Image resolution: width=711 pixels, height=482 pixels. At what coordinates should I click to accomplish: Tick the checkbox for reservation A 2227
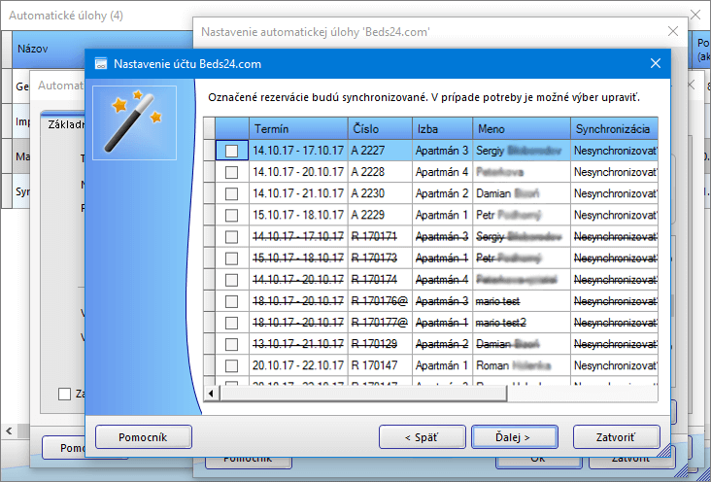(x=231, y=151)
